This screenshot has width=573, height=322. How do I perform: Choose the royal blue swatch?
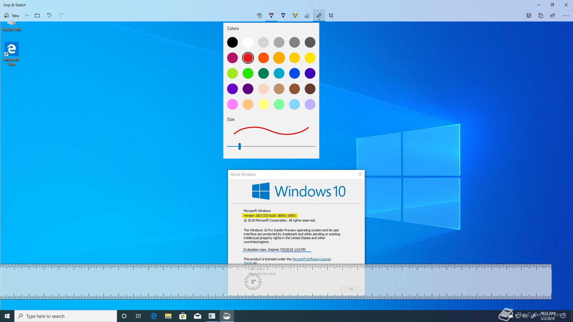pyautogui.click(x=295, y=73)
